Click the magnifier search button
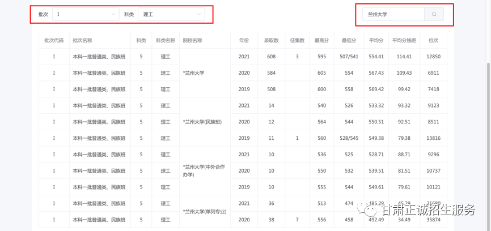491x231 pixels. (x=434, y=14)
